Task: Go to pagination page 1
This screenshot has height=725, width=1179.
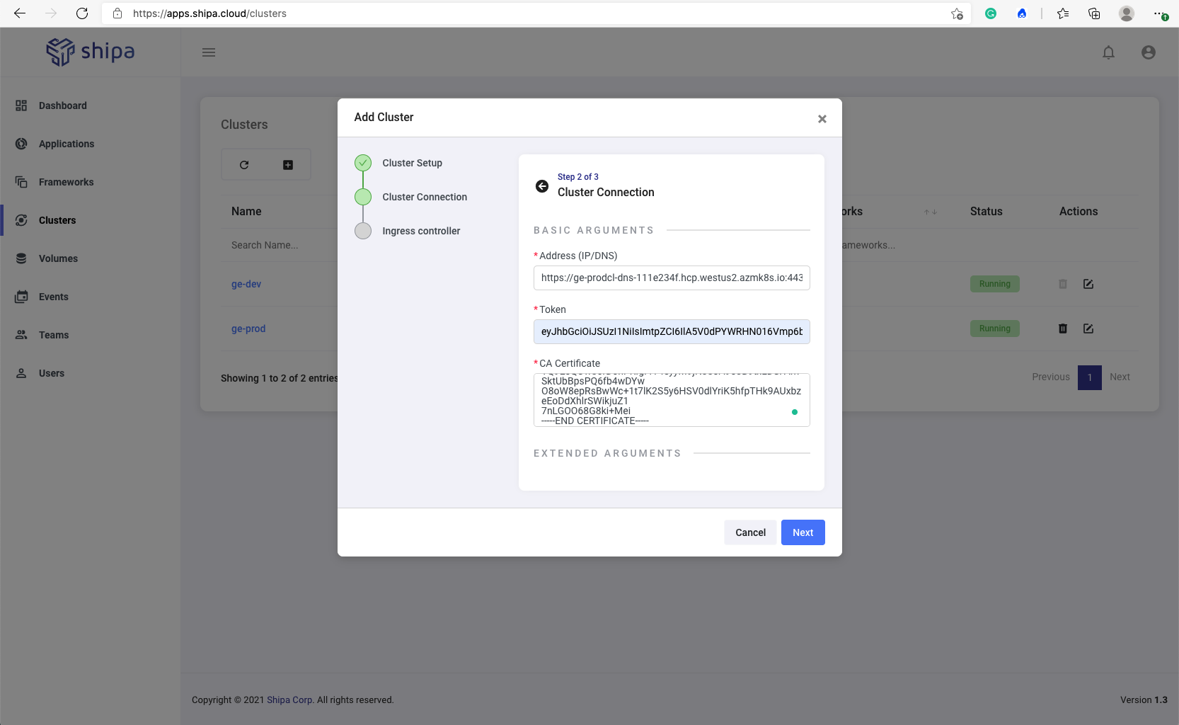Action: coord(1090,377)
